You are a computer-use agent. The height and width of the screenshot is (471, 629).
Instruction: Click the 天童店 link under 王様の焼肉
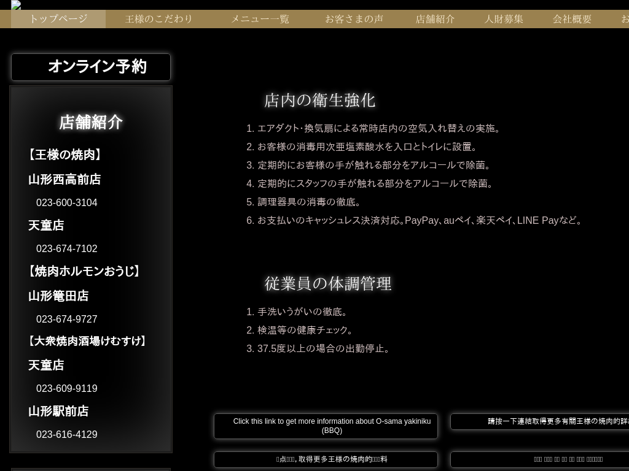[x=46, y=226]
